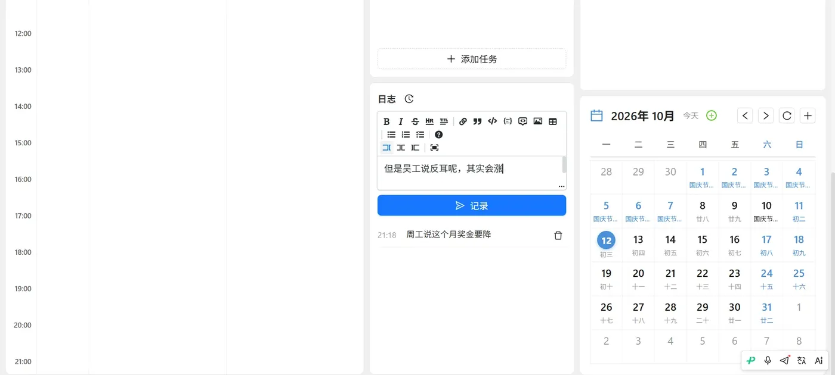Screen dimensions: 835x375
Task: Click in the journal text input area
Action: pos(469,173)
